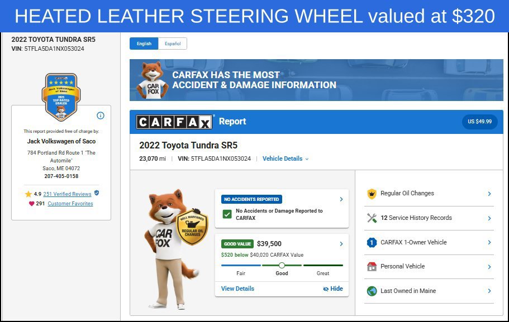
Task: Click the accident & damage information banner
Action: point(316,80)
